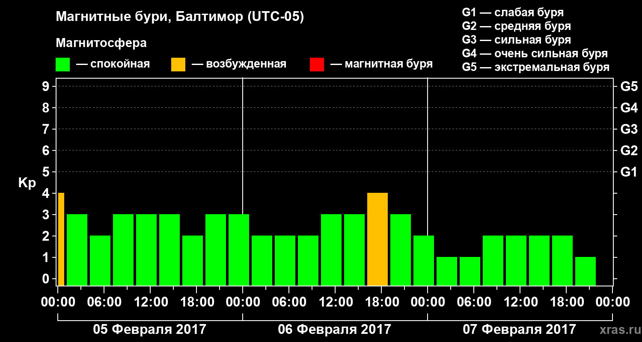Image resolution: width=642 pixels, height=342 pixels.
Task: Click the 'Магнитосфера' heading
Action: coord(101,43)
